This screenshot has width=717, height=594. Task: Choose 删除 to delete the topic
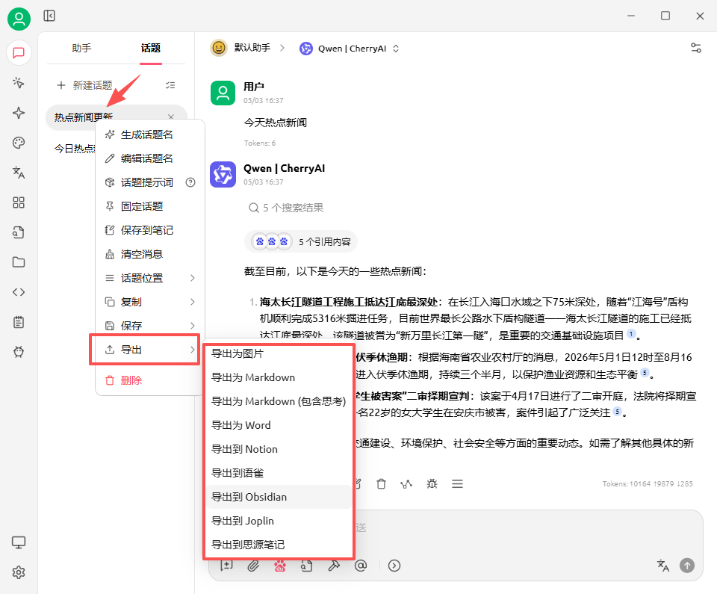150,380
